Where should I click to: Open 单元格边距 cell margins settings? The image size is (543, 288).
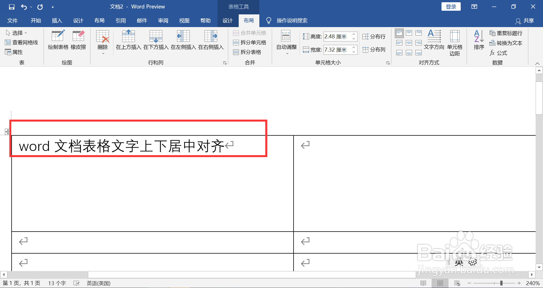coord(454,42)
